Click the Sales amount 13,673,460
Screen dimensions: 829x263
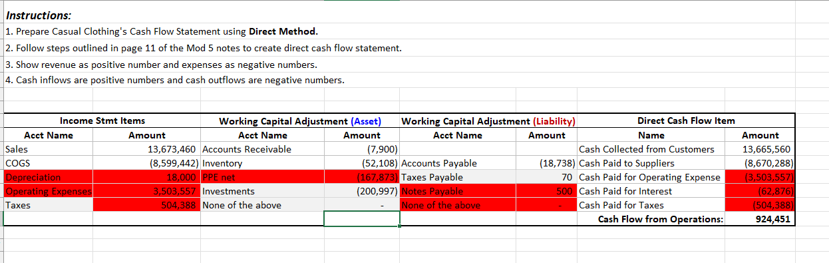point(146,149)
